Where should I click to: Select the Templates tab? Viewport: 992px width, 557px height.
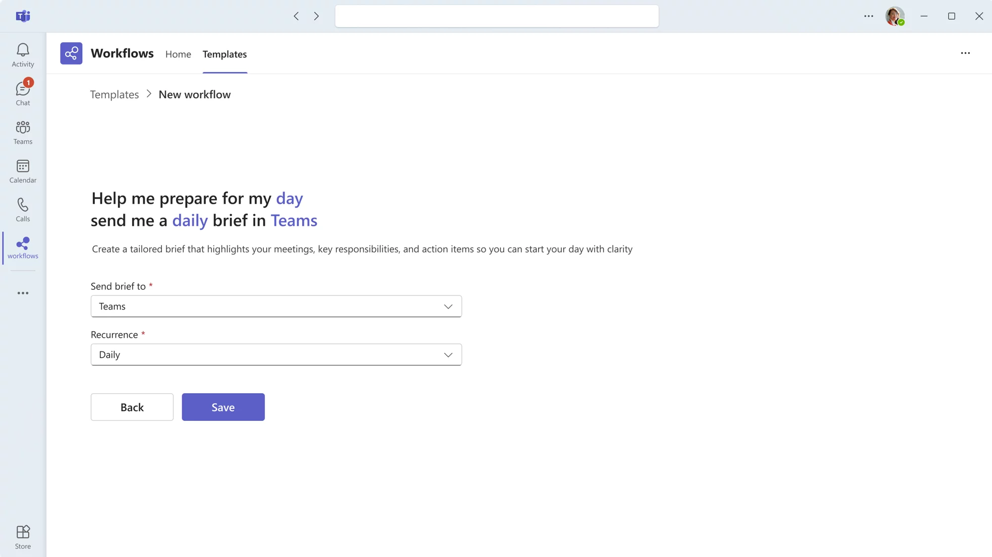click(x=224, y=54)
